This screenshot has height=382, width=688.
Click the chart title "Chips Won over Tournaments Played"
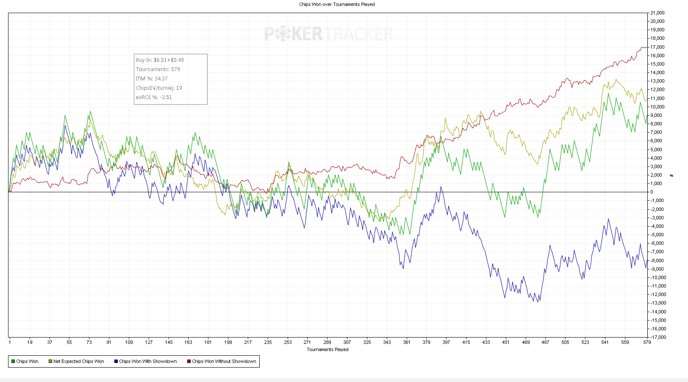coord(337,4)
